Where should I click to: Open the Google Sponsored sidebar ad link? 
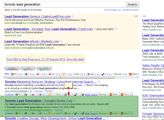[x=153, y=114]
